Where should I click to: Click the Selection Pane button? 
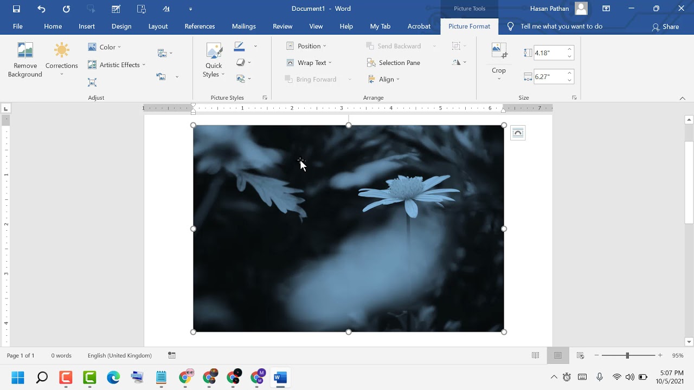tap(394, 63)
